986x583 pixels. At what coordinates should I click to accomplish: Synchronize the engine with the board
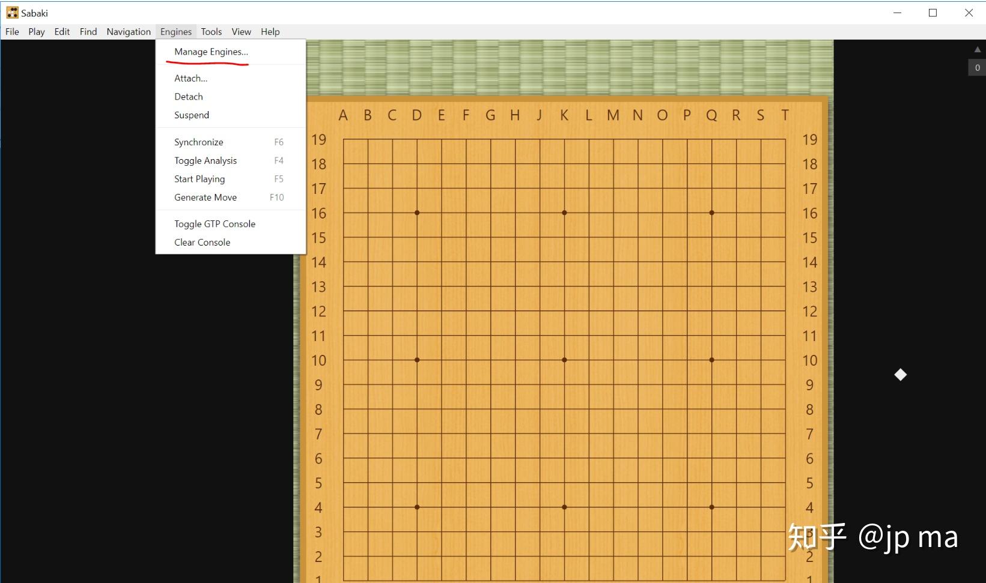pos(198,142)
